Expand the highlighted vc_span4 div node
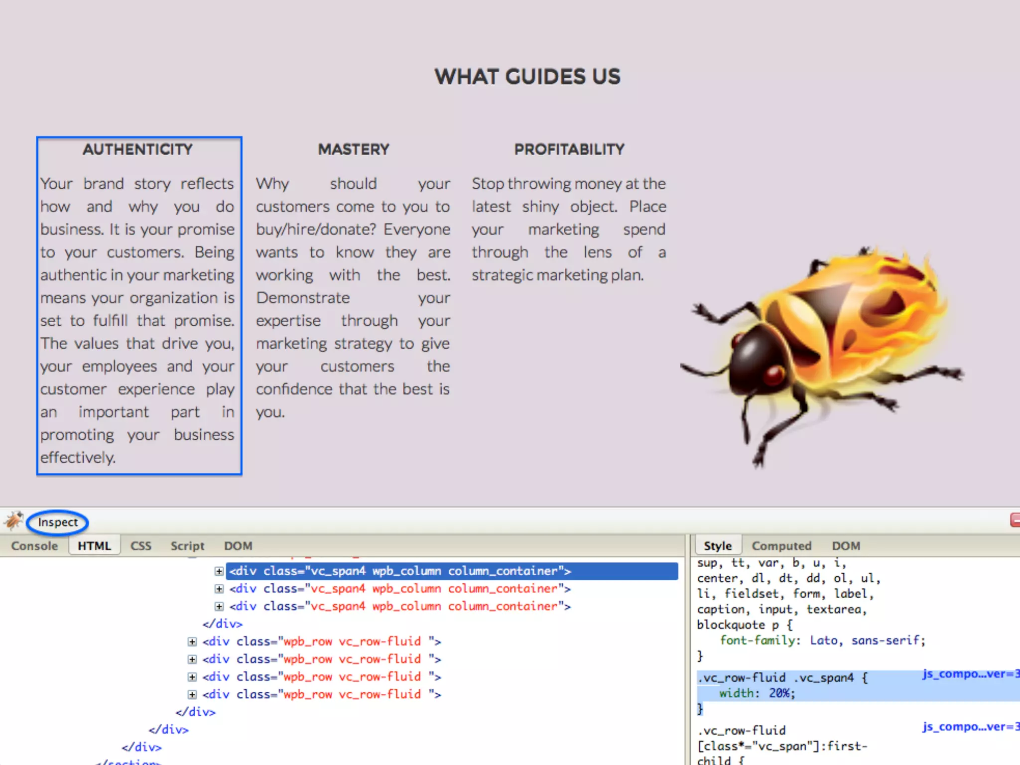1020x765 pixels. [x=219, y=571]
